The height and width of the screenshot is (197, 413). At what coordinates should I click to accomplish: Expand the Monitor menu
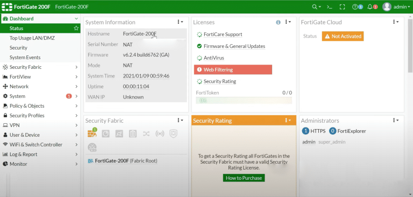40,164
